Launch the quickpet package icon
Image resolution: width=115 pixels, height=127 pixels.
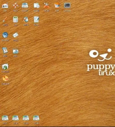(x=5, y=79)
